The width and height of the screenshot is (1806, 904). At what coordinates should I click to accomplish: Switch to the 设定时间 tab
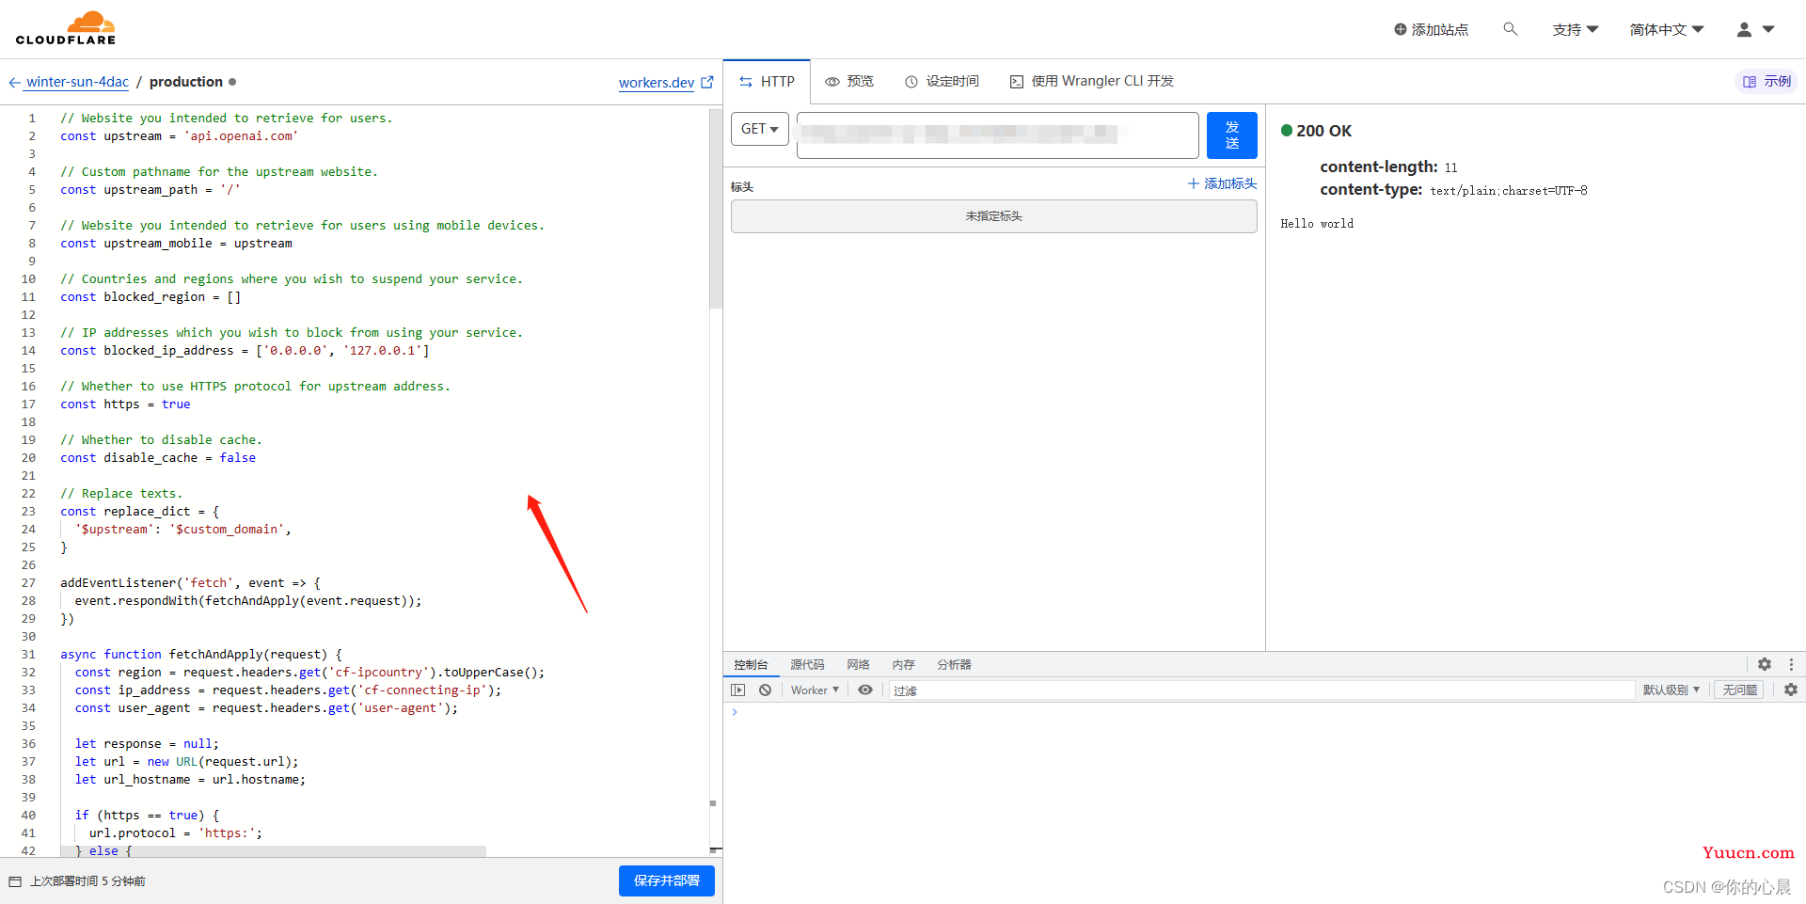pos(942,82)
